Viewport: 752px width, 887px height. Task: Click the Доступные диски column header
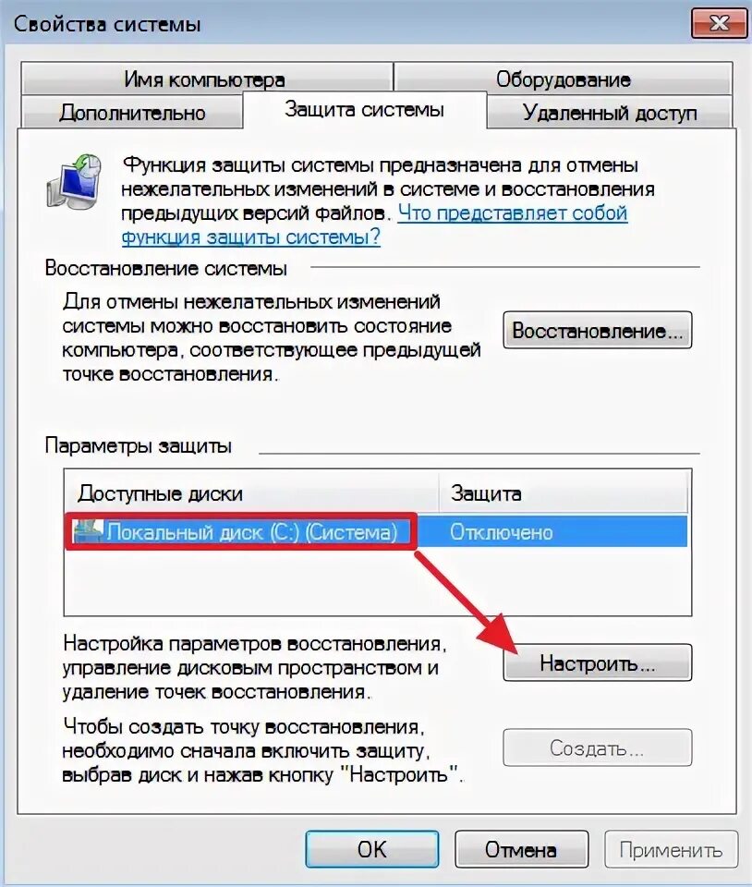[x=251, y=493]
